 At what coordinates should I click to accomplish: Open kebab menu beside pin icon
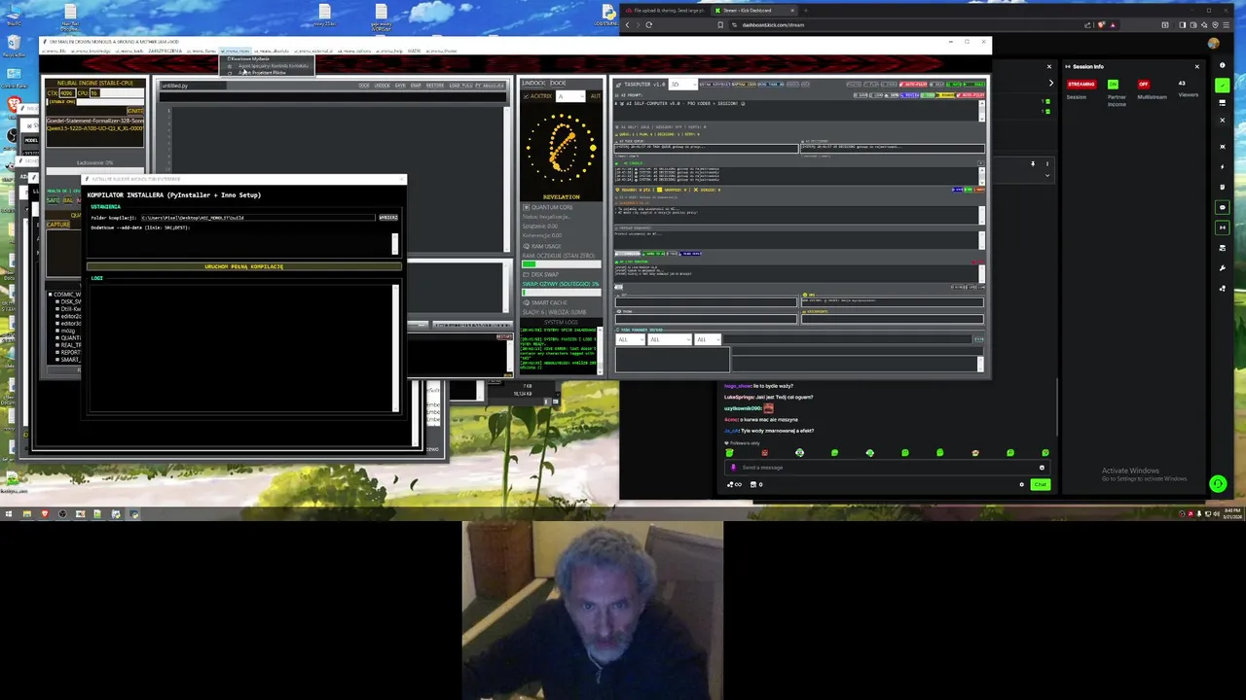point(1047,164)
